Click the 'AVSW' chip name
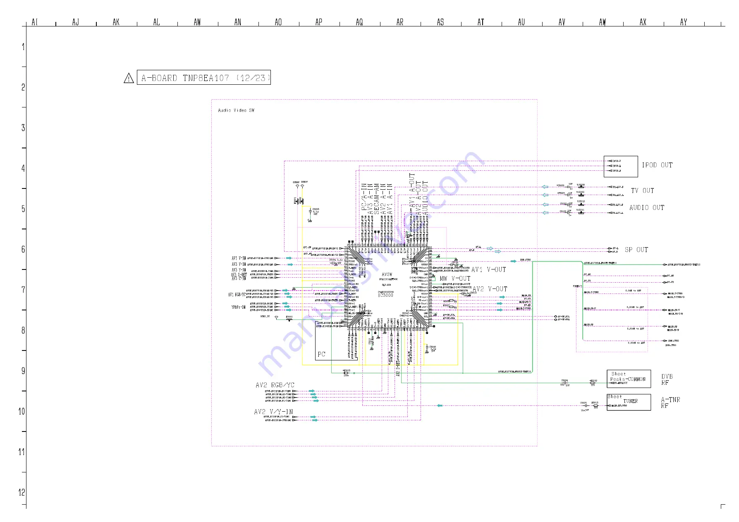739x522 pixels. (387, 274)
